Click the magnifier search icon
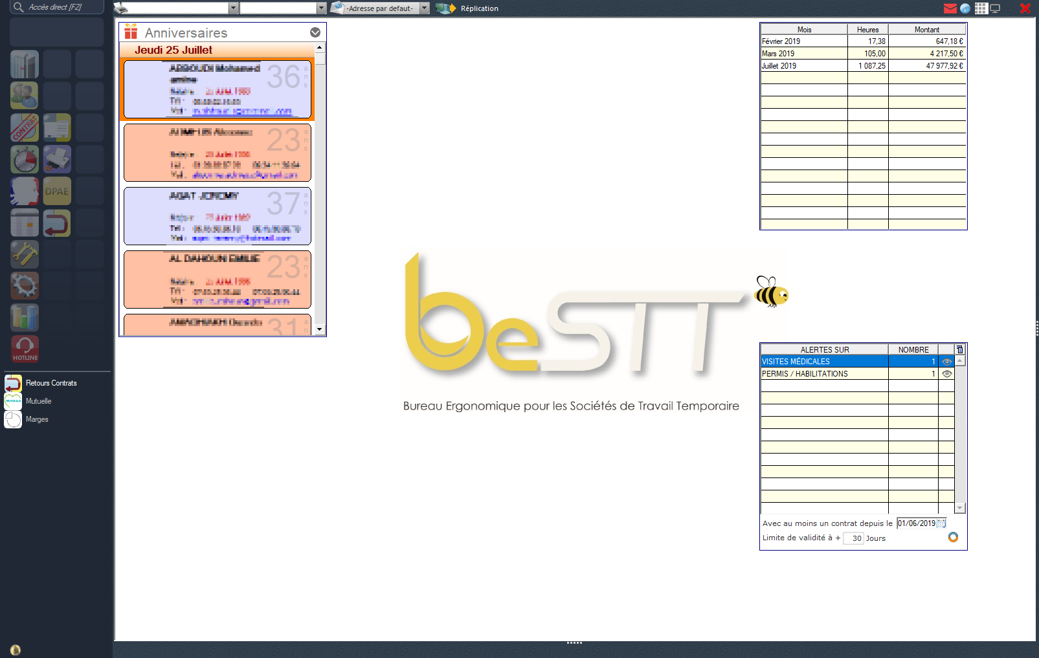This screenshot has width=1039, height=658. coord(18,7)
